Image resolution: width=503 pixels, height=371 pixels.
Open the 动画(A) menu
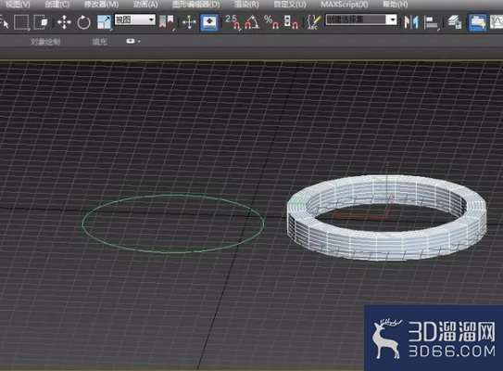tap(145, 5)
